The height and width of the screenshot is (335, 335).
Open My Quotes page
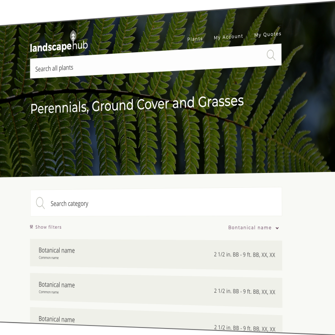pos(267,34)
